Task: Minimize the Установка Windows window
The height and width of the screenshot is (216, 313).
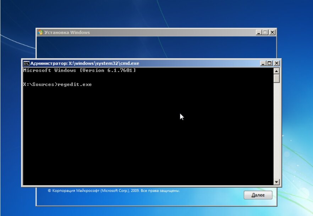Action: 259,32
